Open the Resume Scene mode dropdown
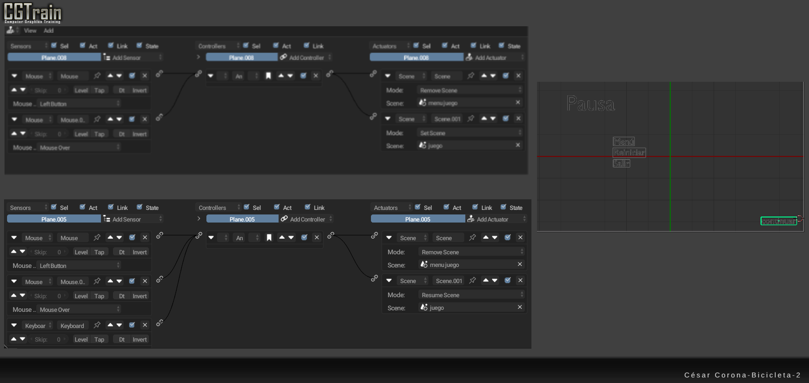This screenshot has height=383, width=809. (471, 295)
